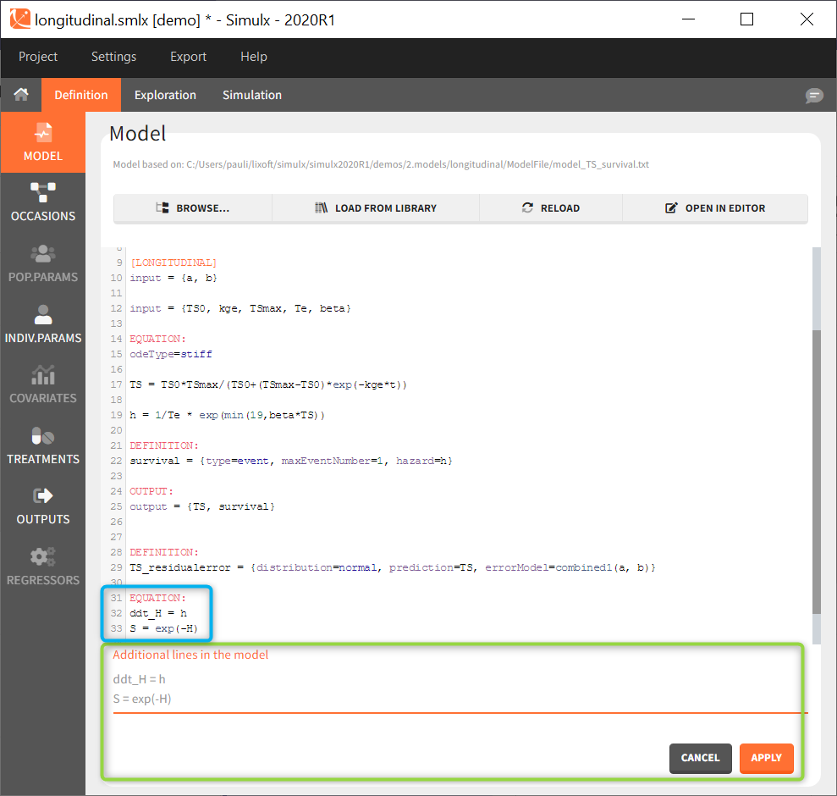Open the Outputs sidebar section
Screen dimensions: 837x796
(x=42, y=506)
